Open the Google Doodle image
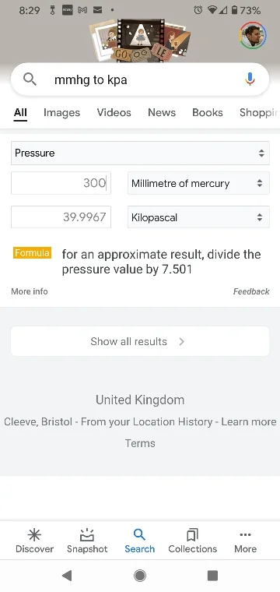The width and height of the screenshot is (280, 592). point(140,41)
